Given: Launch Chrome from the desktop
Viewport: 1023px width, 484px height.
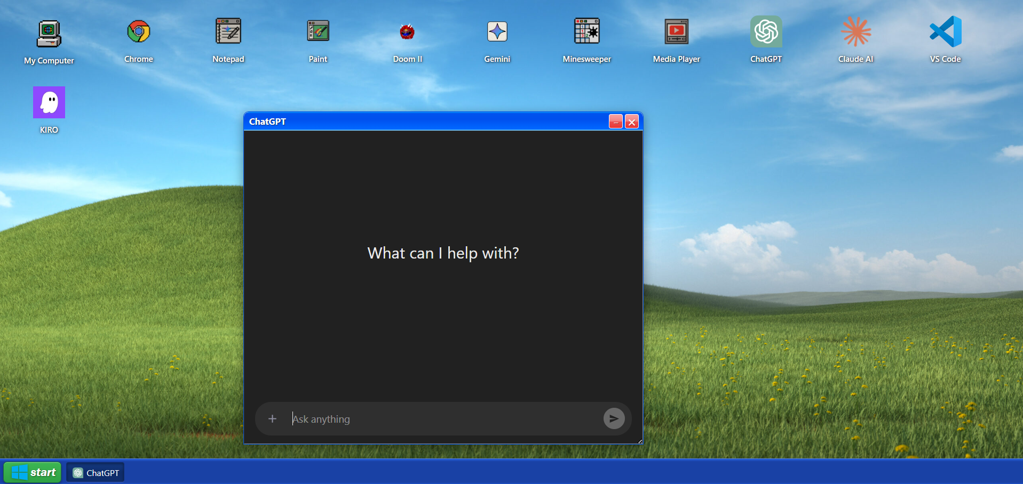Looking at the screenshot, I should coord(139,32).
